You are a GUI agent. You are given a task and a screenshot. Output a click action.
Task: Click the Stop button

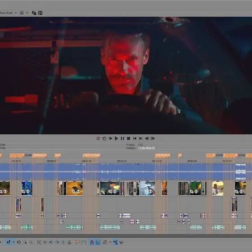(128, 139)
